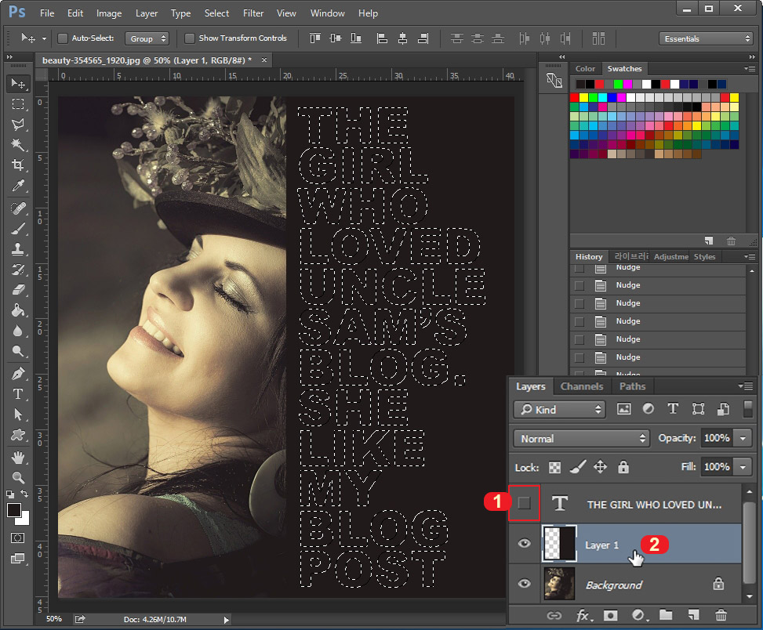This screenshot has width=763, height=630.
Task: Create a new layer icon in Layers panel
Action: (x=693, y=615)
